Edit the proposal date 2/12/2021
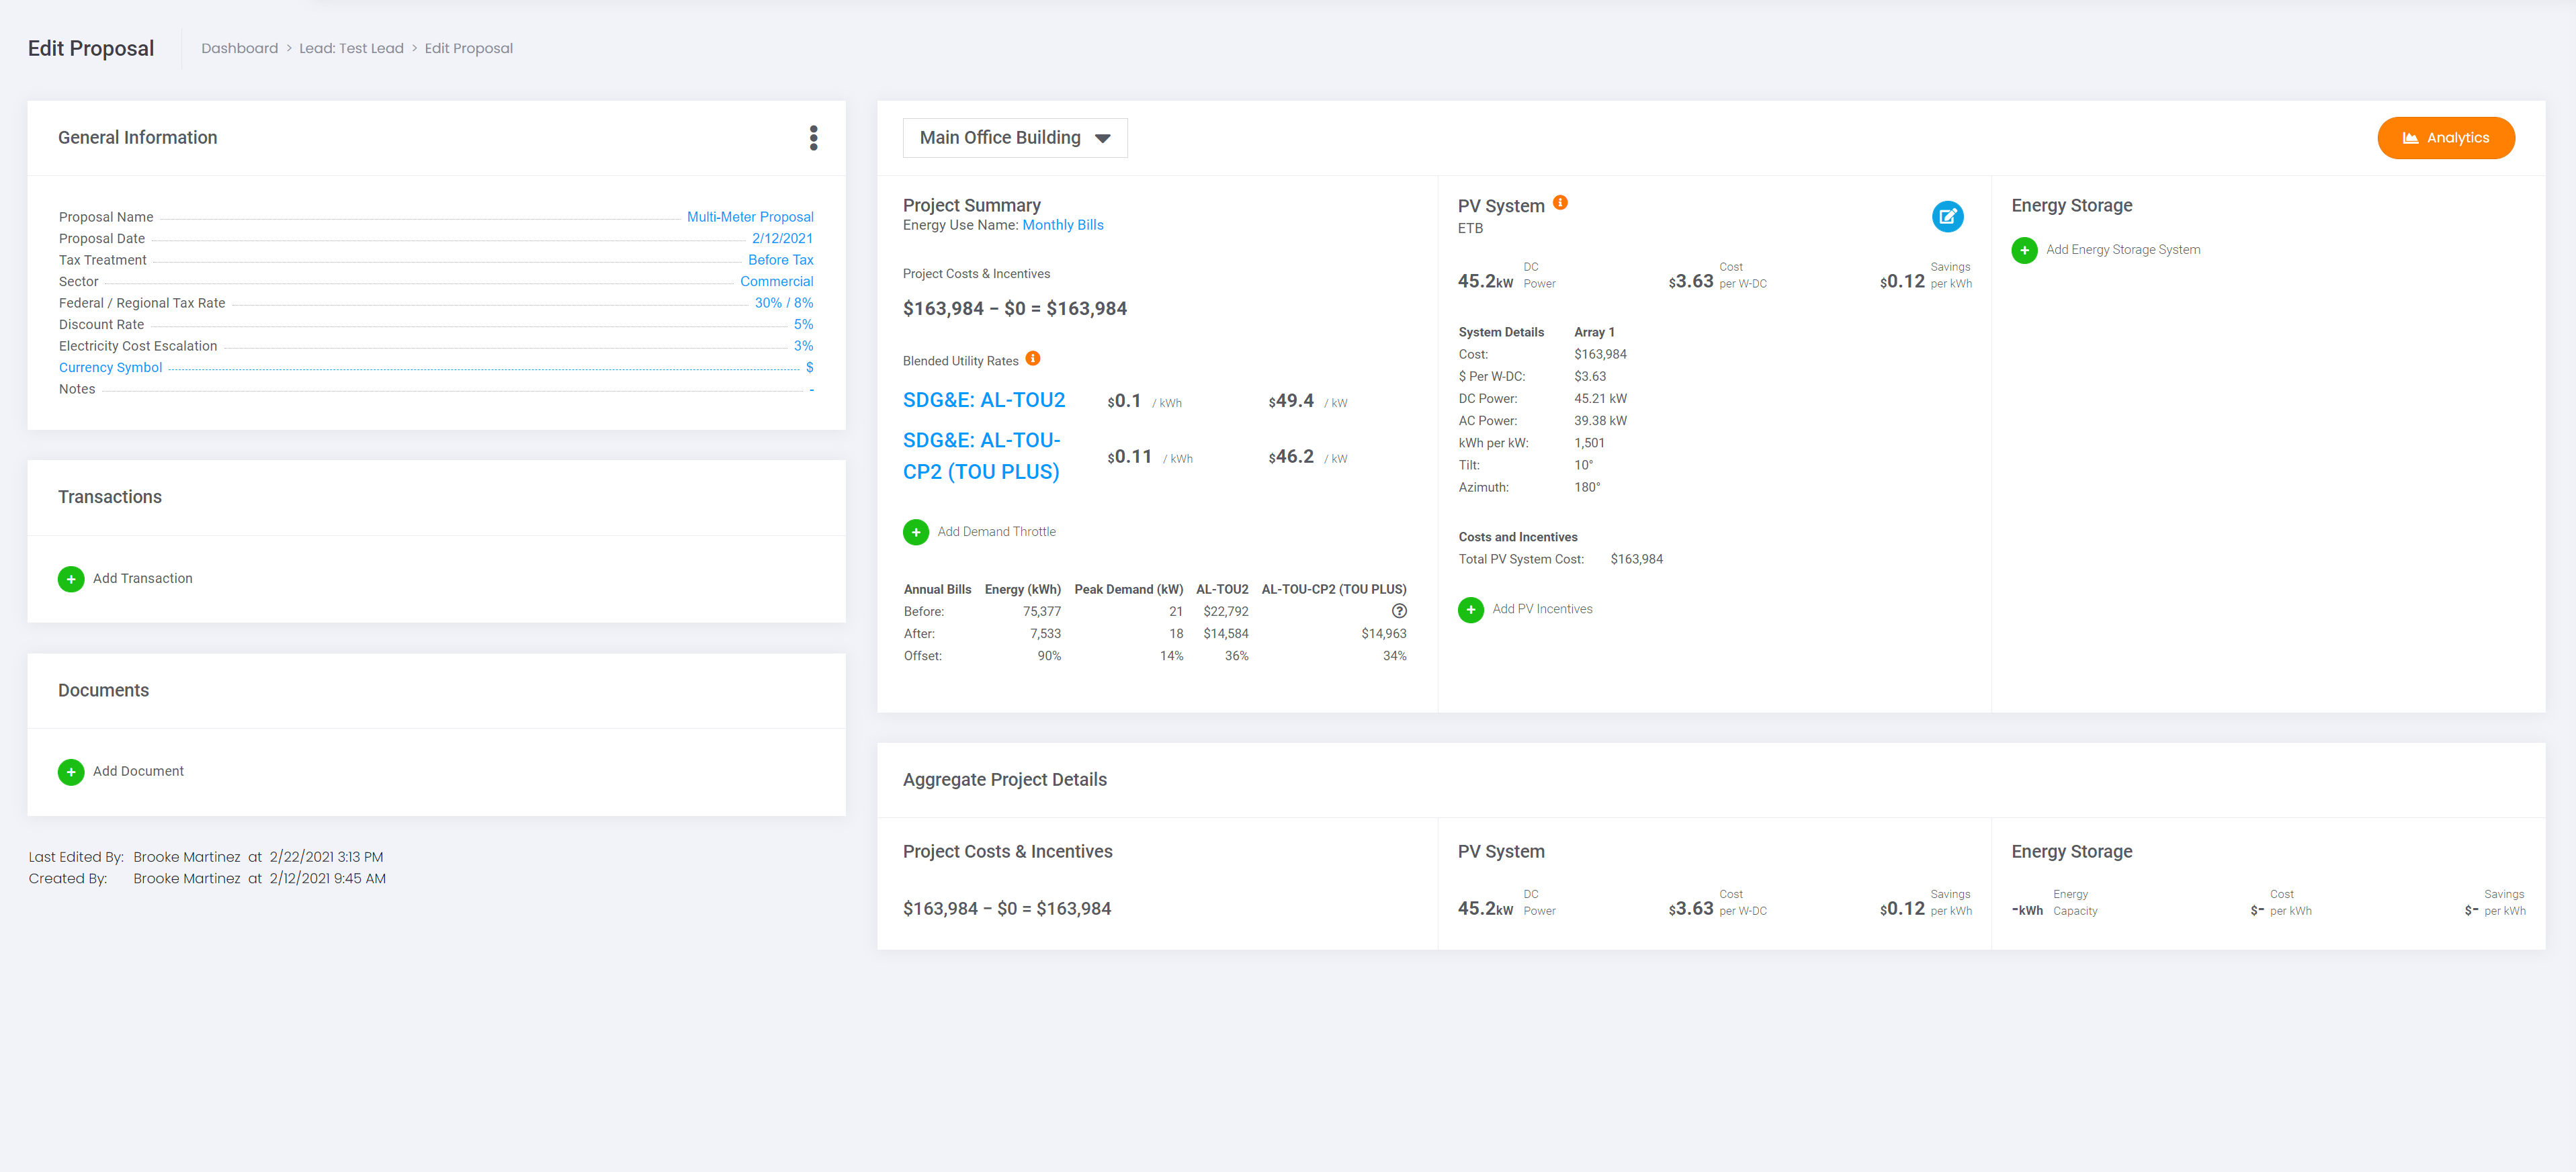2576x1172 pixels. tap(782, 238)
